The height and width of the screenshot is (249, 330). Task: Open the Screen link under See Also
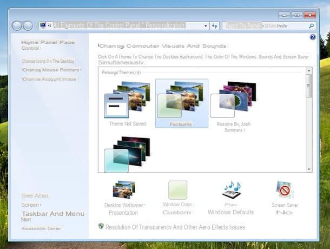pos(31,205)
